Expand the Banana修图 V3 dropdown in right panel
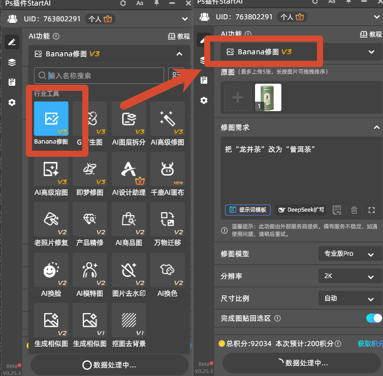 tap(371, 52)
